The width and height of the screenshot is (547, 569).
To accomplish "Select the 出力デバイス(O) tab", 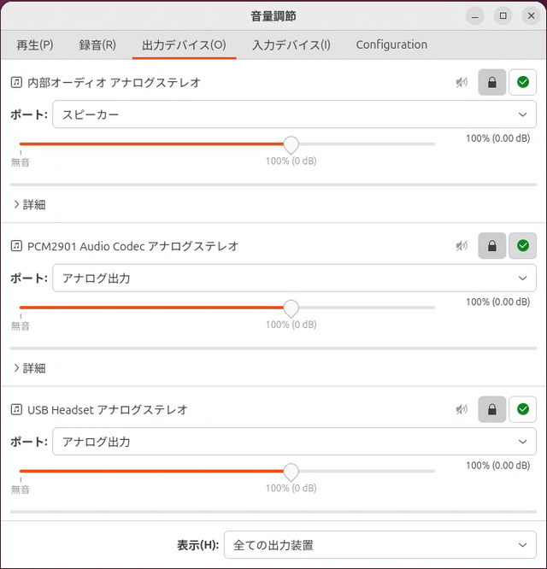I will 184,44.
